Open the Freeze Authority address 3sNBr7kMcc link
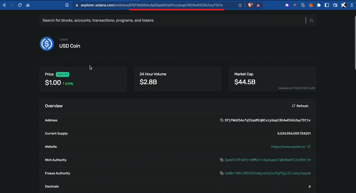 pos(268,173)
